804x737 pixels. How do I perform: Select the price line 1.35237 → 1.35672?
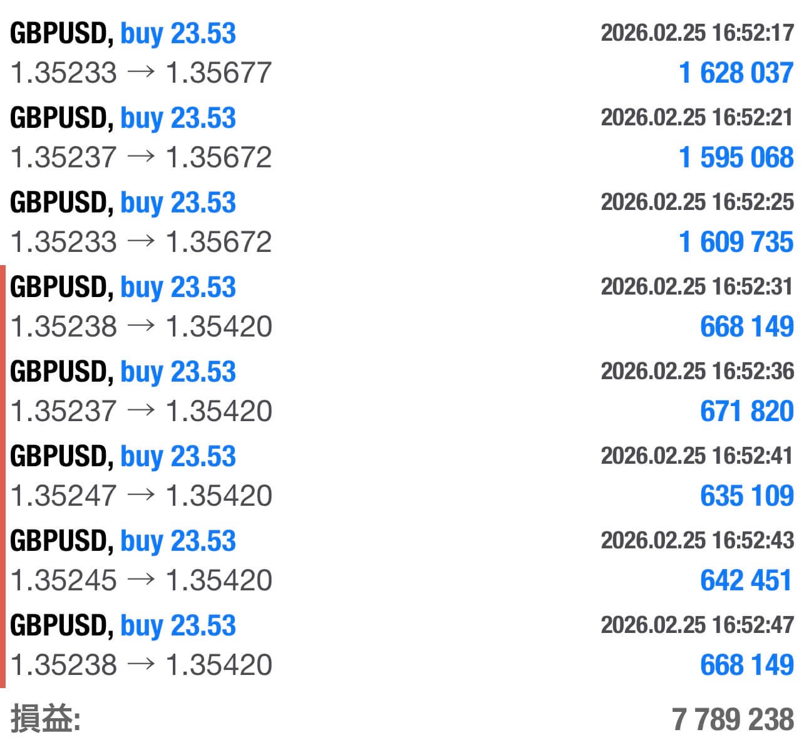pos(142,157)
